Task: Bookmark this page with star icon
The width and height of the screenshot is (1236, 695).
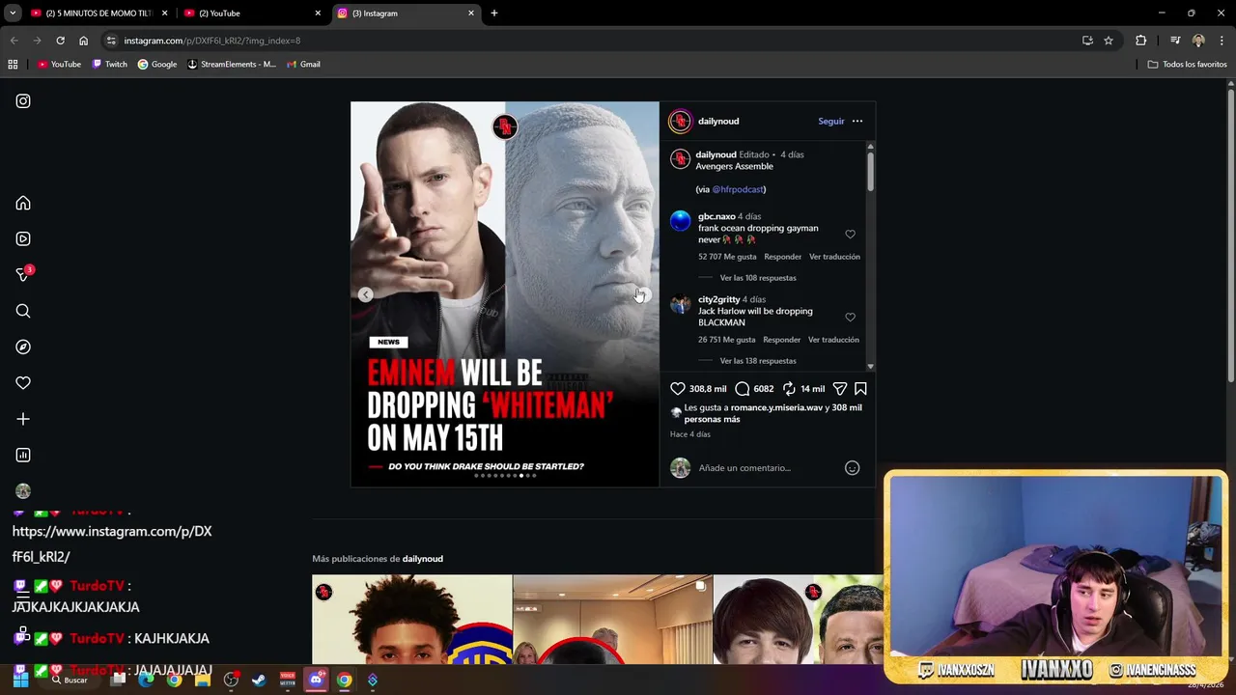Action: [1109, 41]
